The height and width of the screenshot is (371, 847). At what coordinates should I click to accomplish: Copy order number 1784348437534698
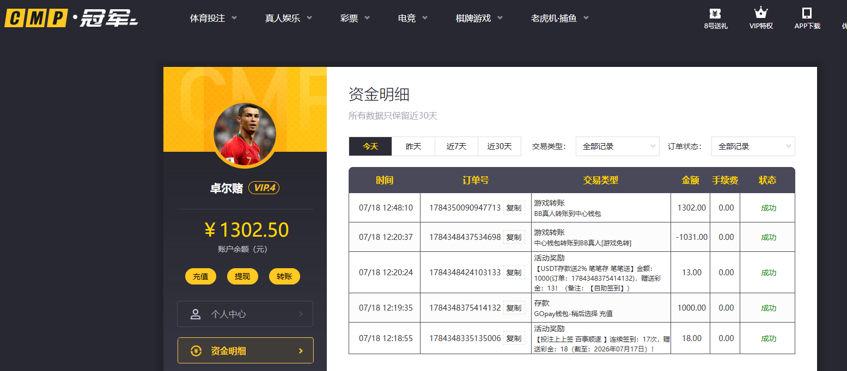(514, 237)
